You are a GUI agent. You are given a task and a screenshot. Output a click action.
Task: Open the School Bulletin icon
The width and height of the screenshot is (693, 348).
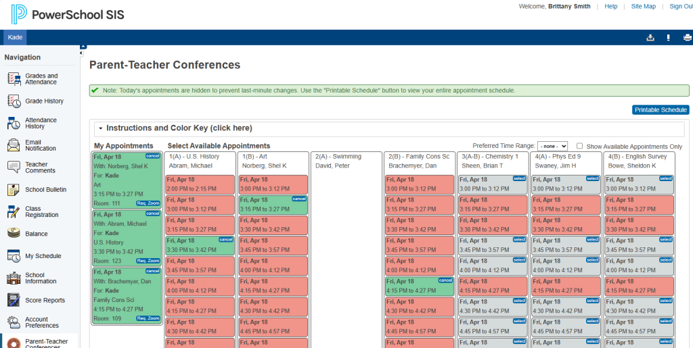14,190
